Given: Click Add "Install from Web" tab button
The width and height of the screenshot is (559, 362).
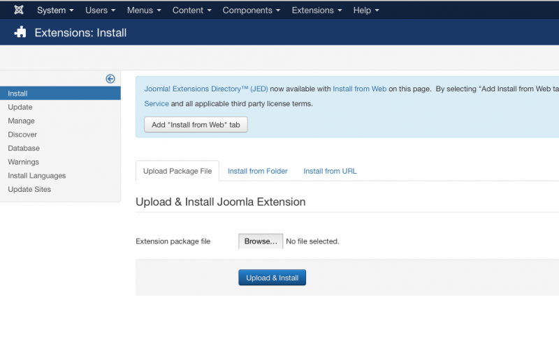Looking at the screenshot, I should [x=196, y=125].
